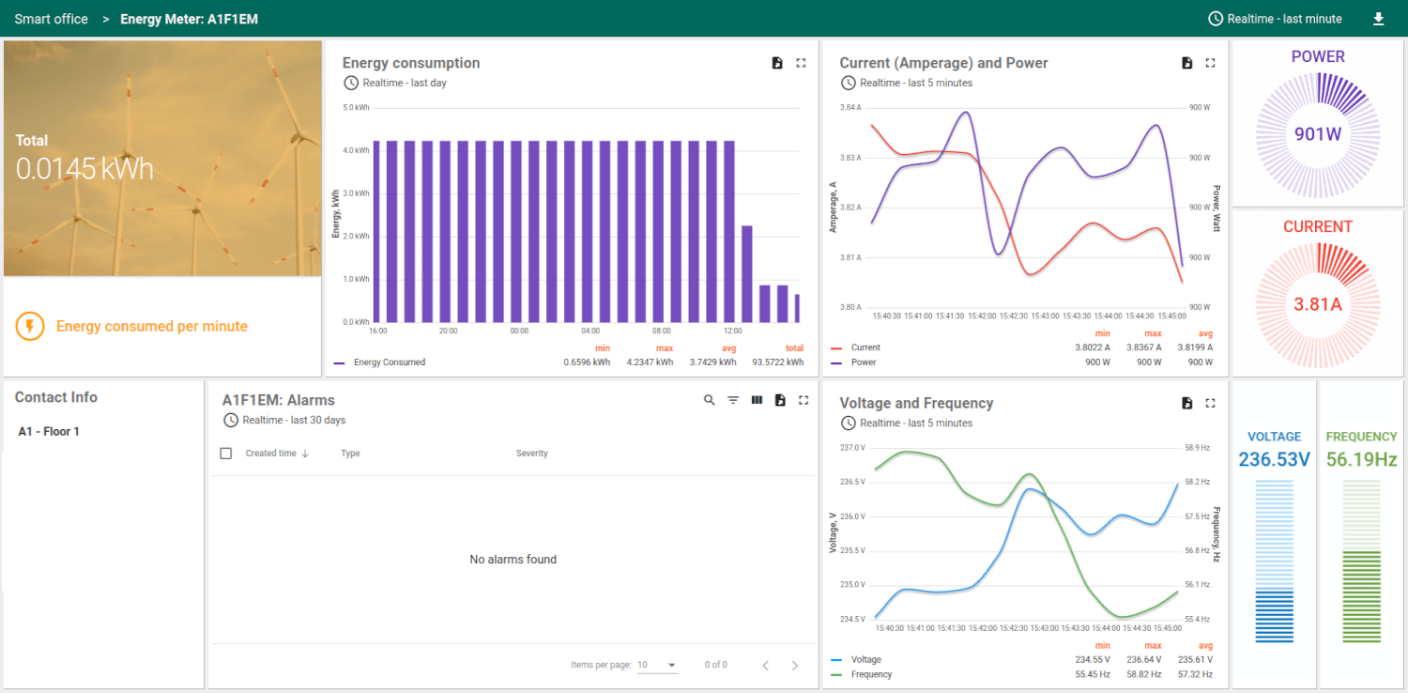Screen dimensions: 1408x693
Task: Click the Frequency min value 55.45 Hz
Action: (1093, 674)
